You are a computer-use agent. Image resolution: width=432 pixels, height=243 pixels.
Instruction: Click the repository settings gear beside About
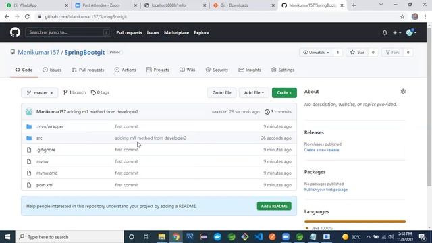coord(403,92)
